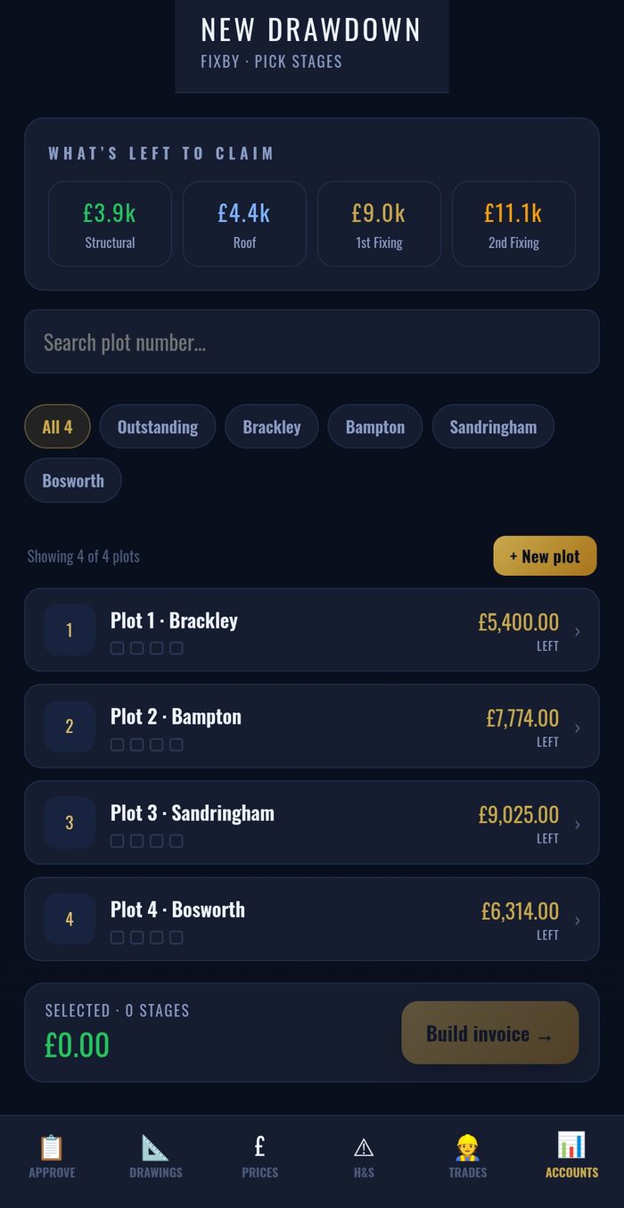
Task: Expand Plot 2 Bampton chevron
Action: coord(578,727)
